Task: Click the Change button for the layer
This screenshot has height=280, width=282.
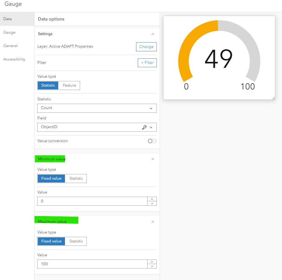Action: click(x=146, y=47)
